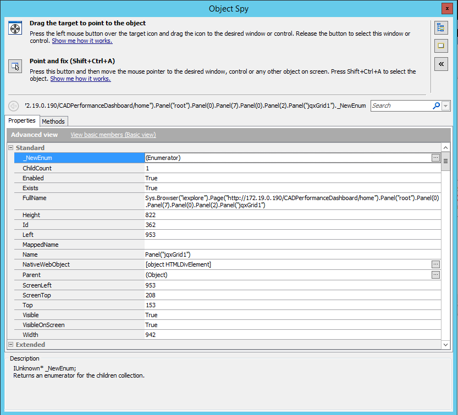Click scrollbar up arrow
This screenshot has width=458, height=415.
(x=445, y=148)
